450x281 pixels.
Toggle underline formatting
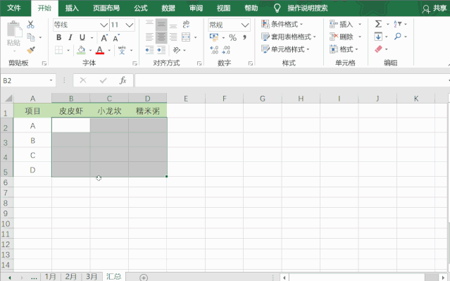[x=82, y=37]
